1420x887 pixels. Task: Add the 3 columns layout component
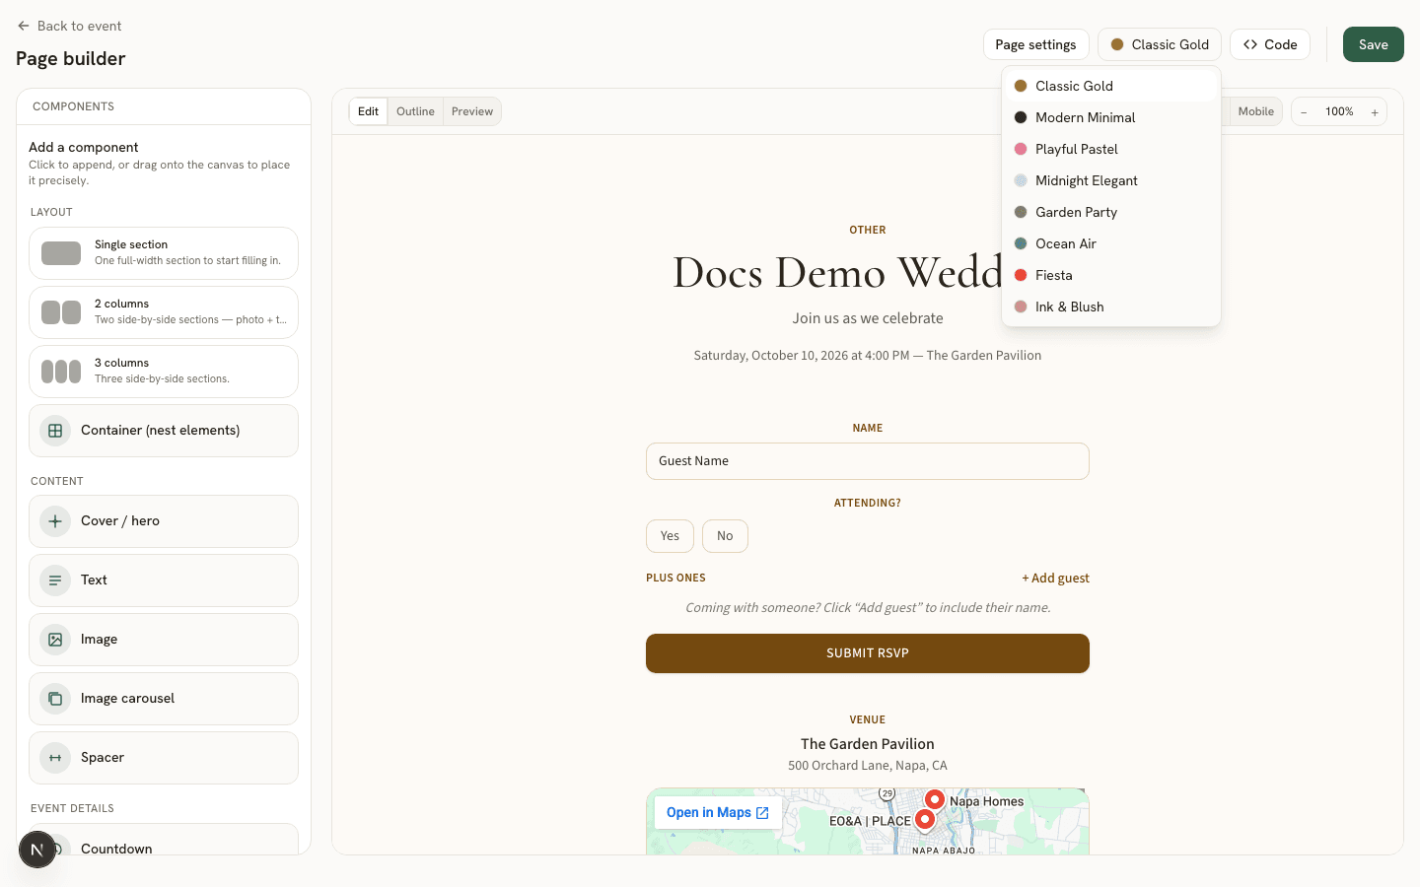click(164, 372)
